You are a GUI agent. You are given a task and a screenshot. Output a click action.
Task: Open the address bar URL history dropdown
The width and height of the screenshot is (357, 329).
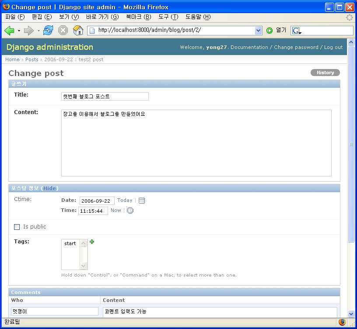[258, 31]
